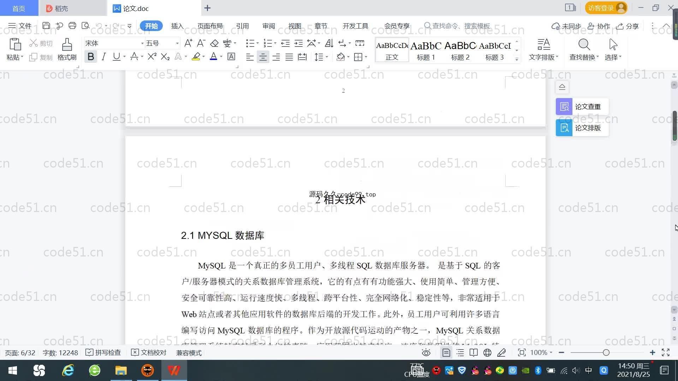678x381 pixels.
Task: Expand the numbered list options arrow
Action: tap(275, 43)
